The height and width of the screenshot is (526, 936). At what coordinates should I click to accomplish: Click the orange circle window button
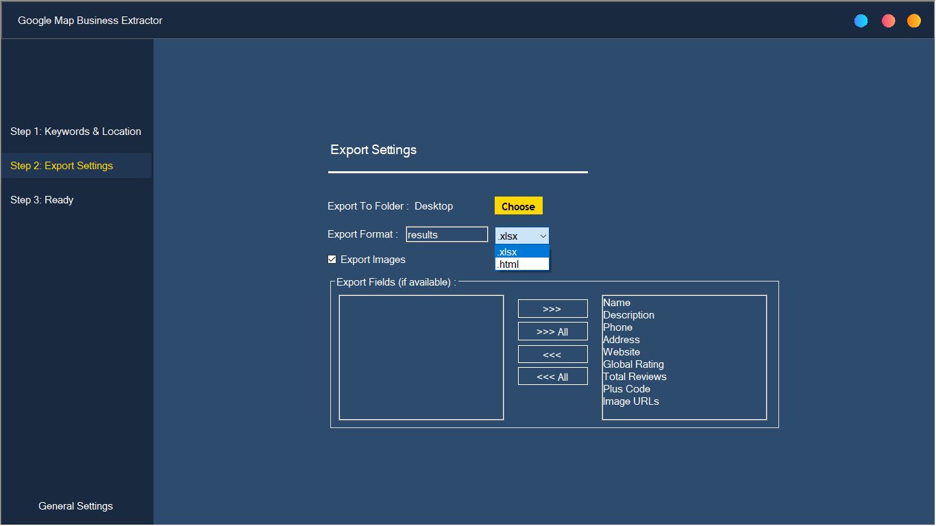[x=914, y=21]
